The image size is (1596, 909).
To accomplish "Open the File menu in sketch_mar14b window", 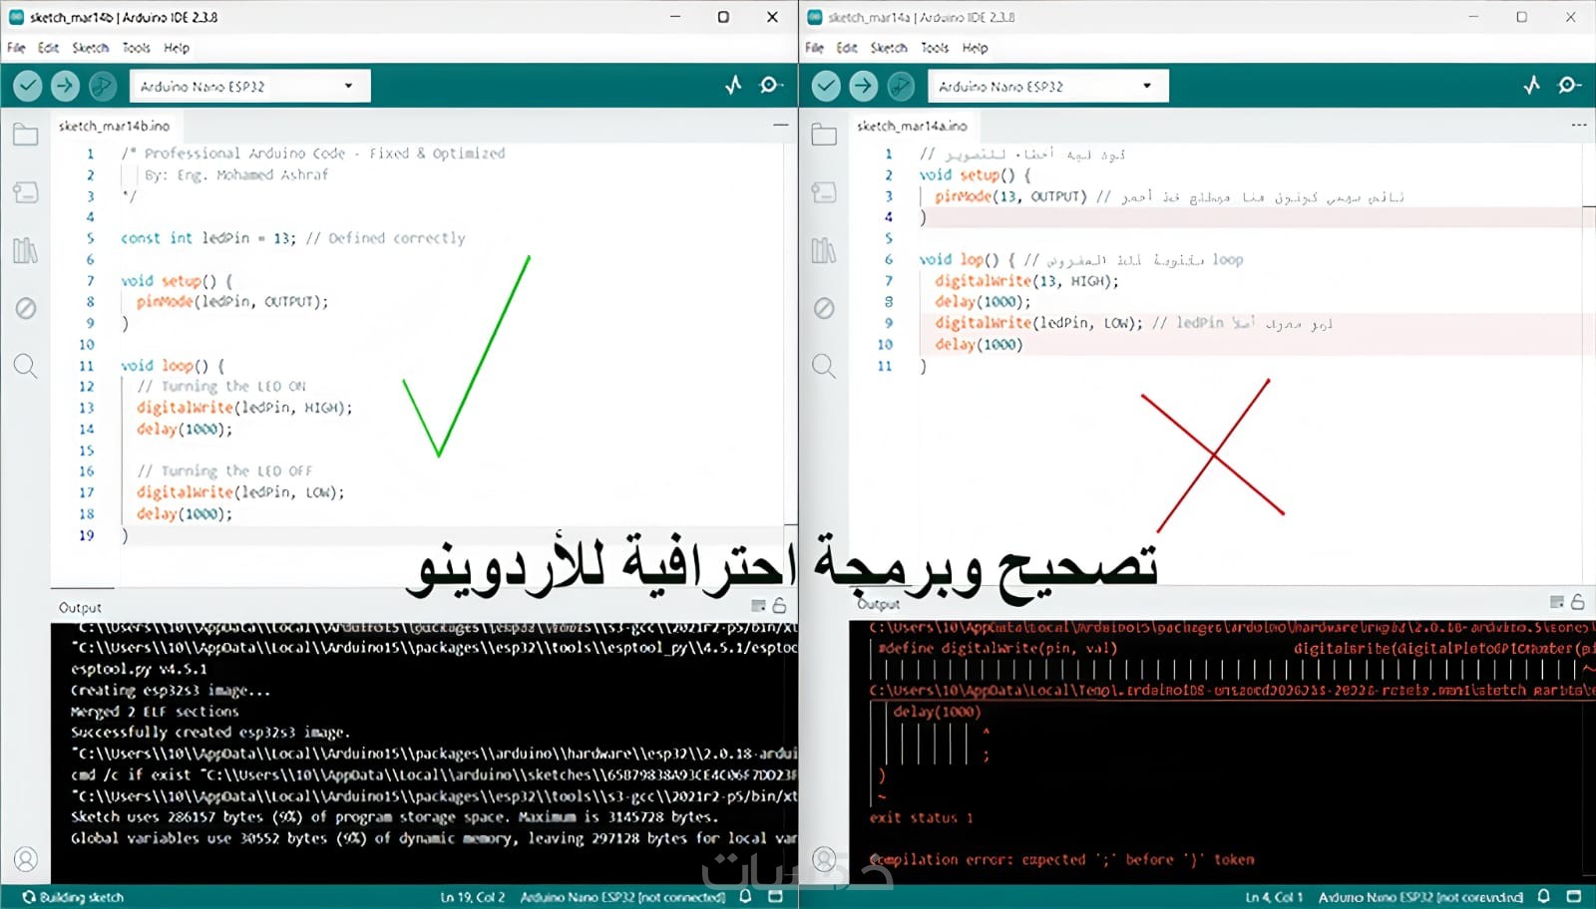I will pos(16,48).
